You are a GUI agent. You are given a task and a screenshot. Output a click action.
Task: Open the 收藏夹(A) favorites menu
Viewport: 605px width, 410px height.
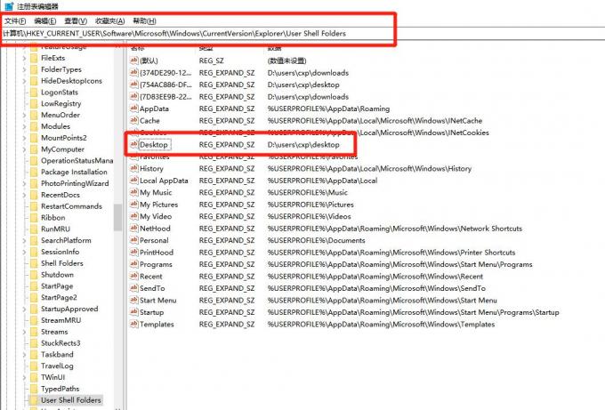coord(109,20)
